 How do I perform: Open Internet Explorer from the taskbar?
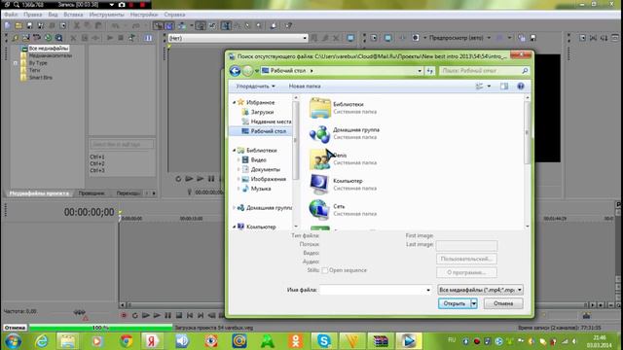[41, 341]
